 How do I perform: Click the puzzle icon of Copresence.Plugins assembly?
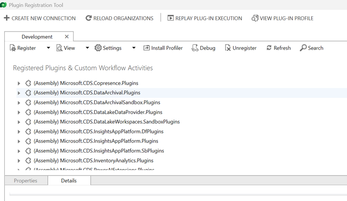(28, 83)
